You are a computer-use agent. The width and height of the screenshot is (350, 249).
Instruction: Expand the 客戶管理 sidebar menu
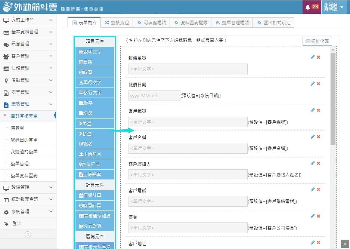(x=28, y=56)
